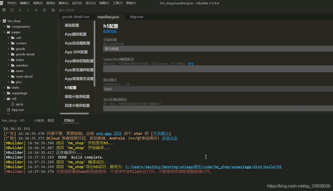The image size is (333, 191).
Task: Open the 参考 link under index.html模板路径
Action: 191,64
